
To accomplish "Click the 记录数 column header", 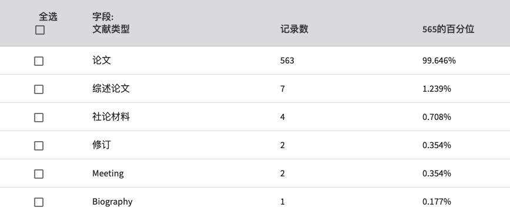I will (x=294, y=29).
